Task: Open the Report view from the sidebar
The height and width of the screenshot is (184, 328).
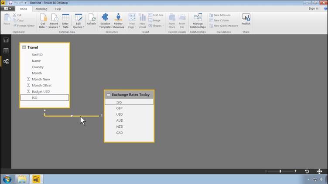Action: [x=6, y=40]
